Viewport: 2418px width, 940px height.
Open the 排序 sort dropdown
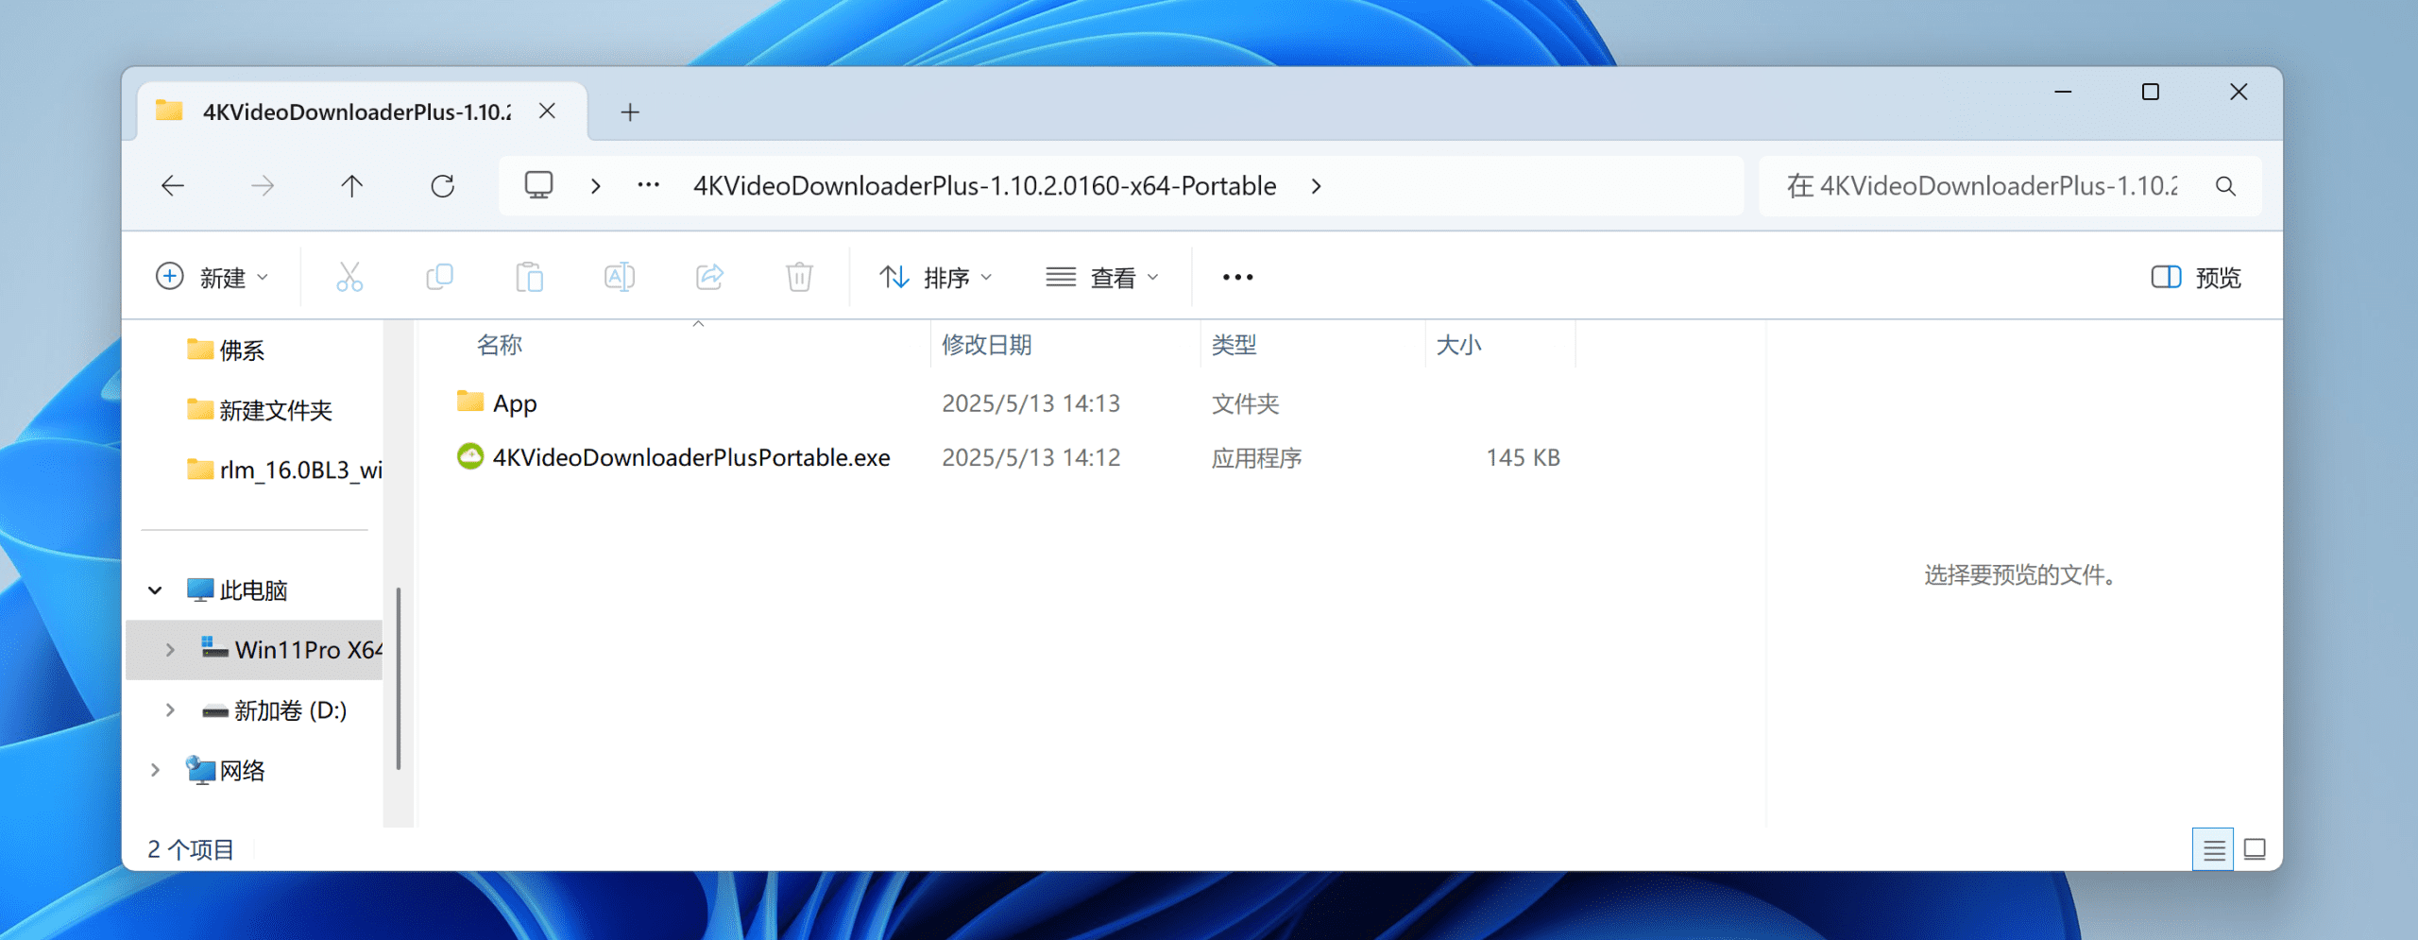pos(935,277)
